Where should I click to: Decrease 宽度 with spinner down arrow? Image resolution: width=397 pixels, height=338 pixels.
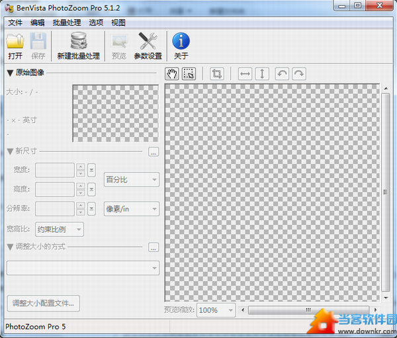(81, 174)
